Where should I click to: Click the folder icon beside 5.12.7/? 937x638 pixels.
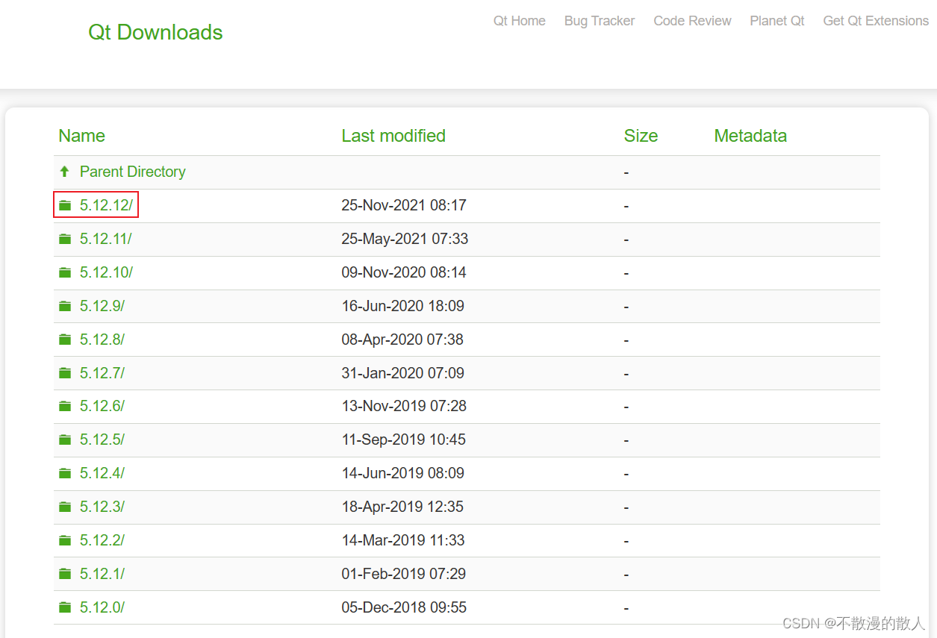[x=65, y=373]
